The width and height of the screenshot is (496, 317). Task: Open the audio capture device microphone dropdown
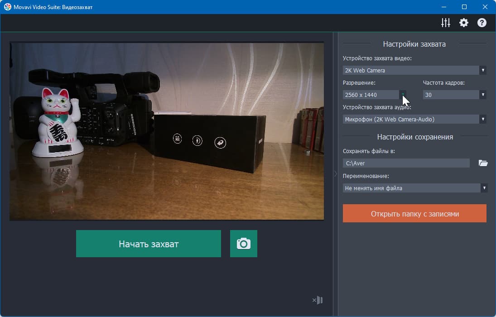pyautogui.click(x=414, y=119)
